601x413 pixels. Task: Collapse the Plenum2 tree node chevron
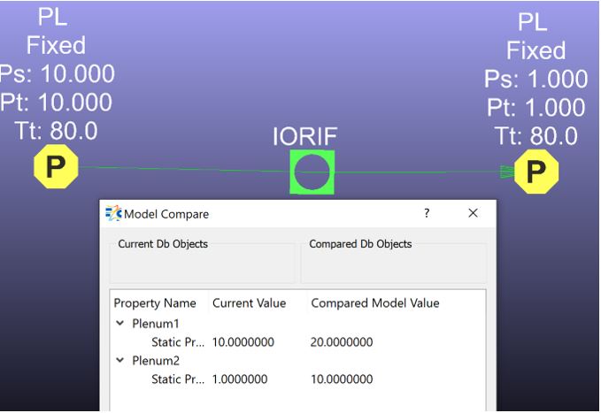(119, 361)
